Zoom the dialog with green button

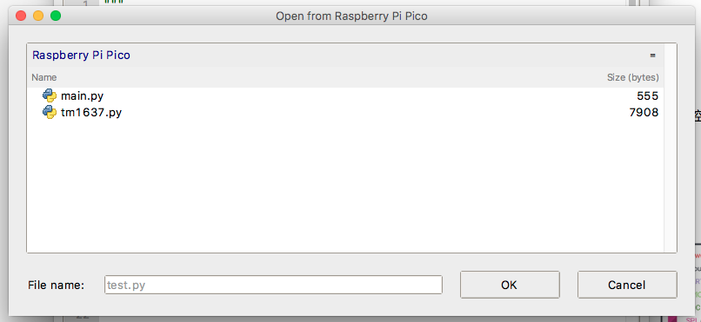point(56,16)
